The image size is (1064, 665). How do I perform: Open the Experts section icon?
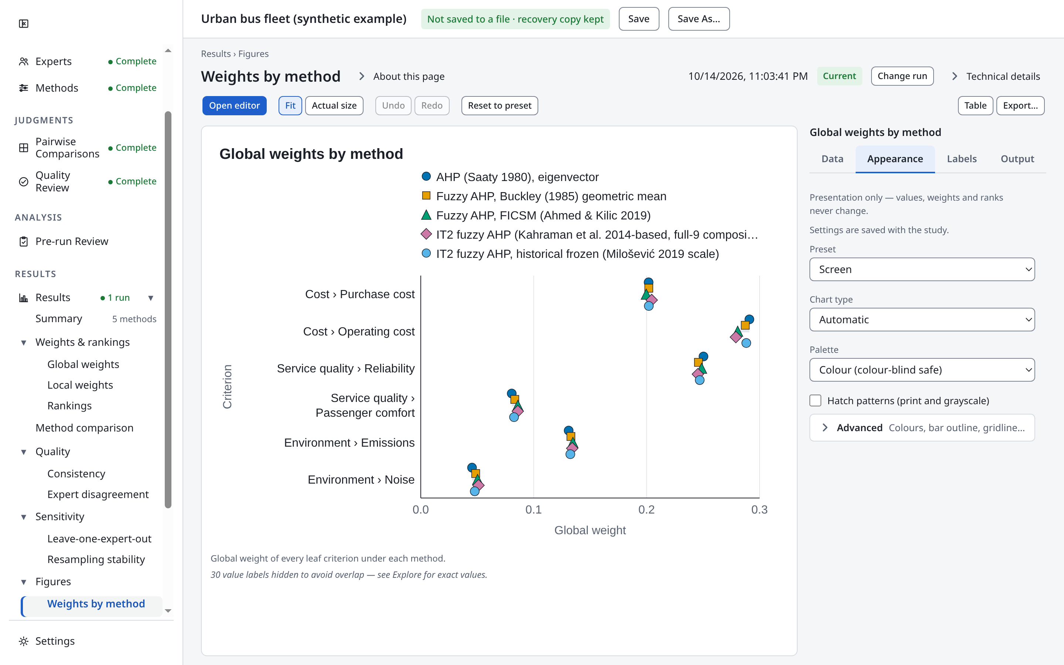[x=24, y=62]
